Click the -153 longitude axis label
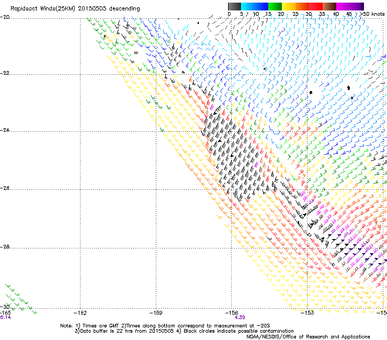Screen dimensions: 387x340 (x=308, y=313)
